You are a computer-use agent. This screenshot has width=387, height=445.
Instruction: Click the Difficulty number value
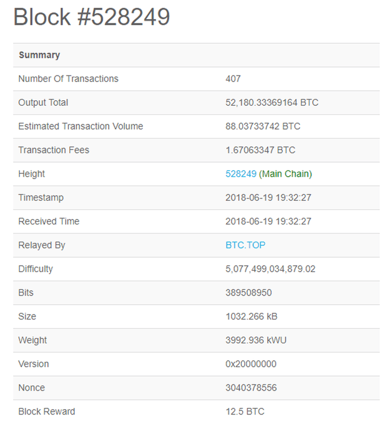coord(270,269)
